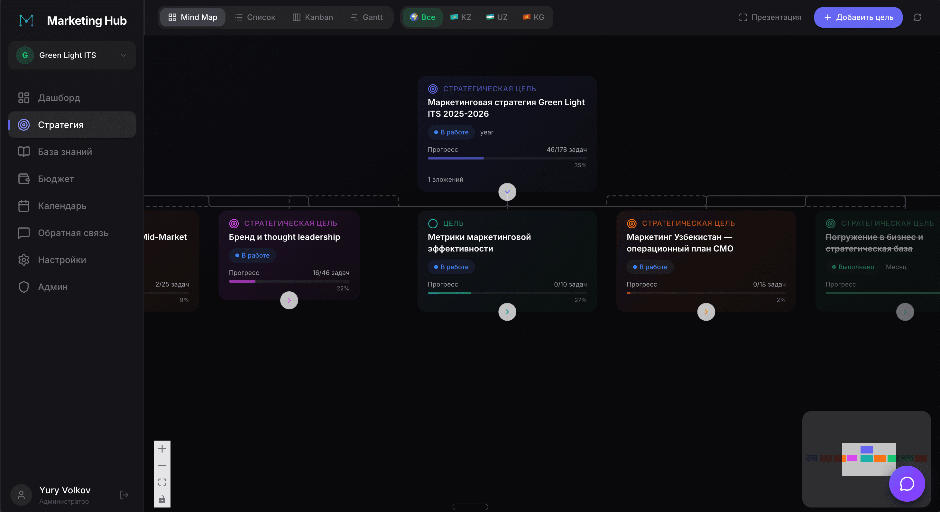Screen dimensions: 940x512
Task: Open the Бюджет wallet icon
Action: pyautogui.click(x=24, y=178)
